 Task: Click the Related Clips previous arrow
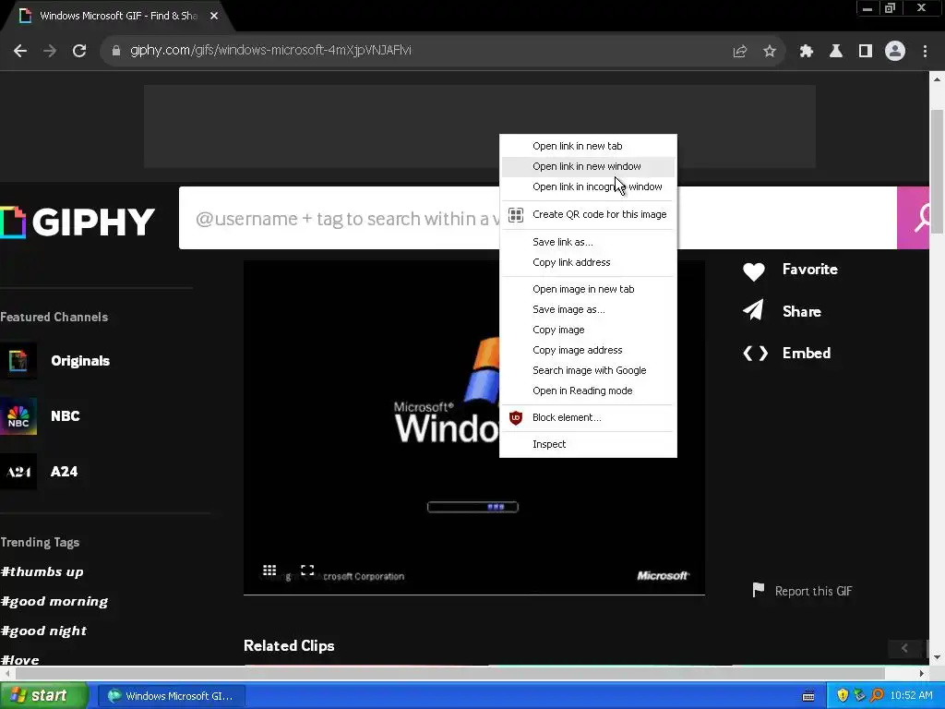pyautogui.click(x=904, y=648)
